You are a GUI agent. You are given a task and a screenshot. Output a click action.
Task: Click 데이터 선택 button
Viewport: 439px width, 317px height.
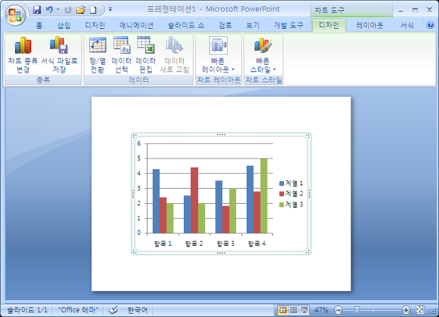point(121,55)
